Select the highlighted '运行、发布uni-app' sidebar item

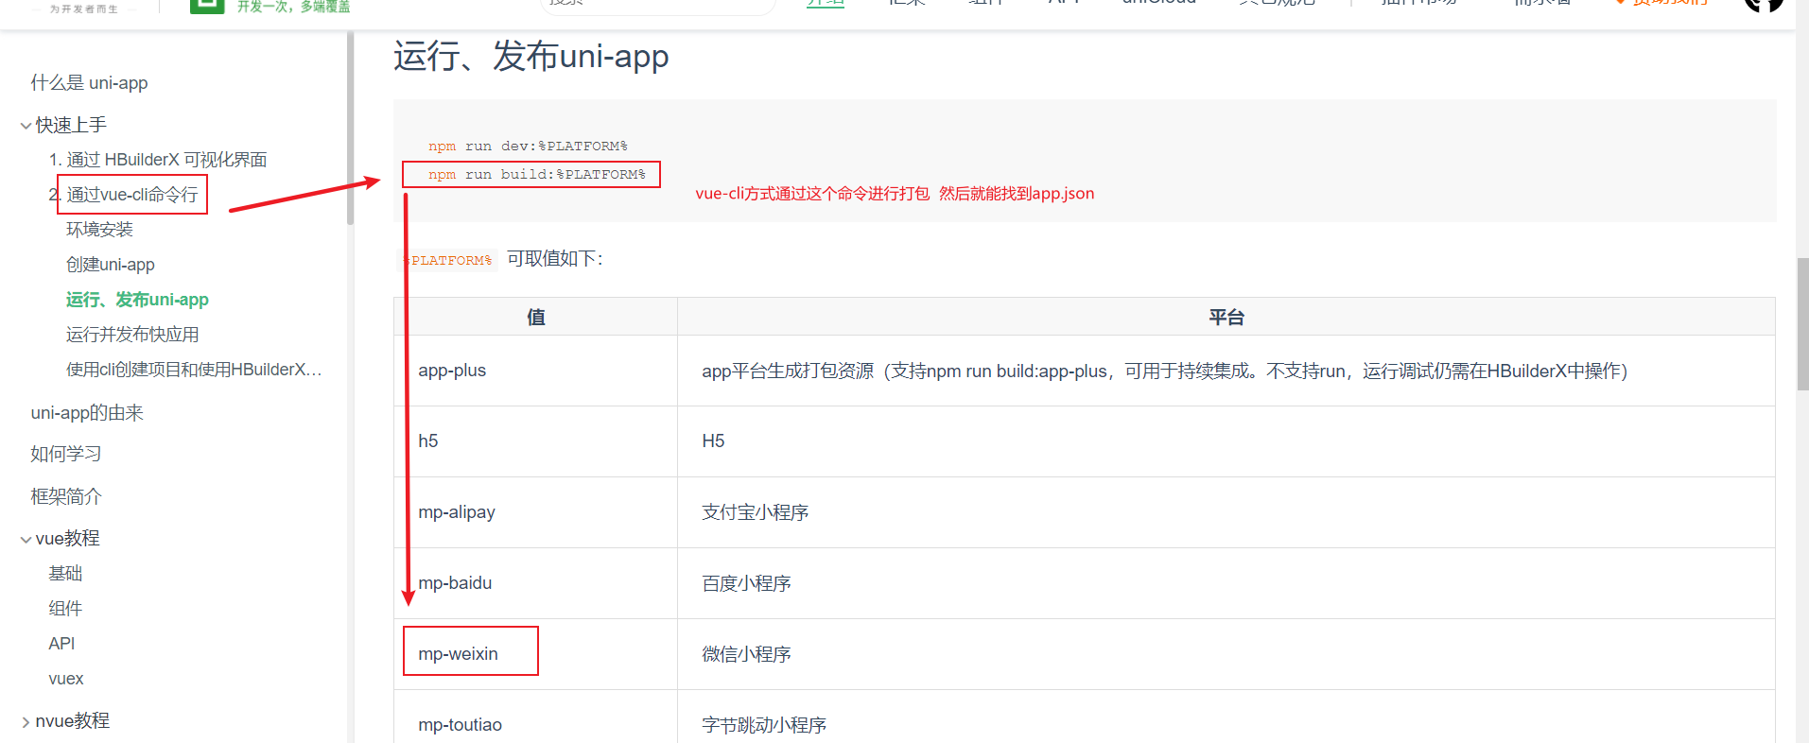pyautogui.click(x=137, y=299)
